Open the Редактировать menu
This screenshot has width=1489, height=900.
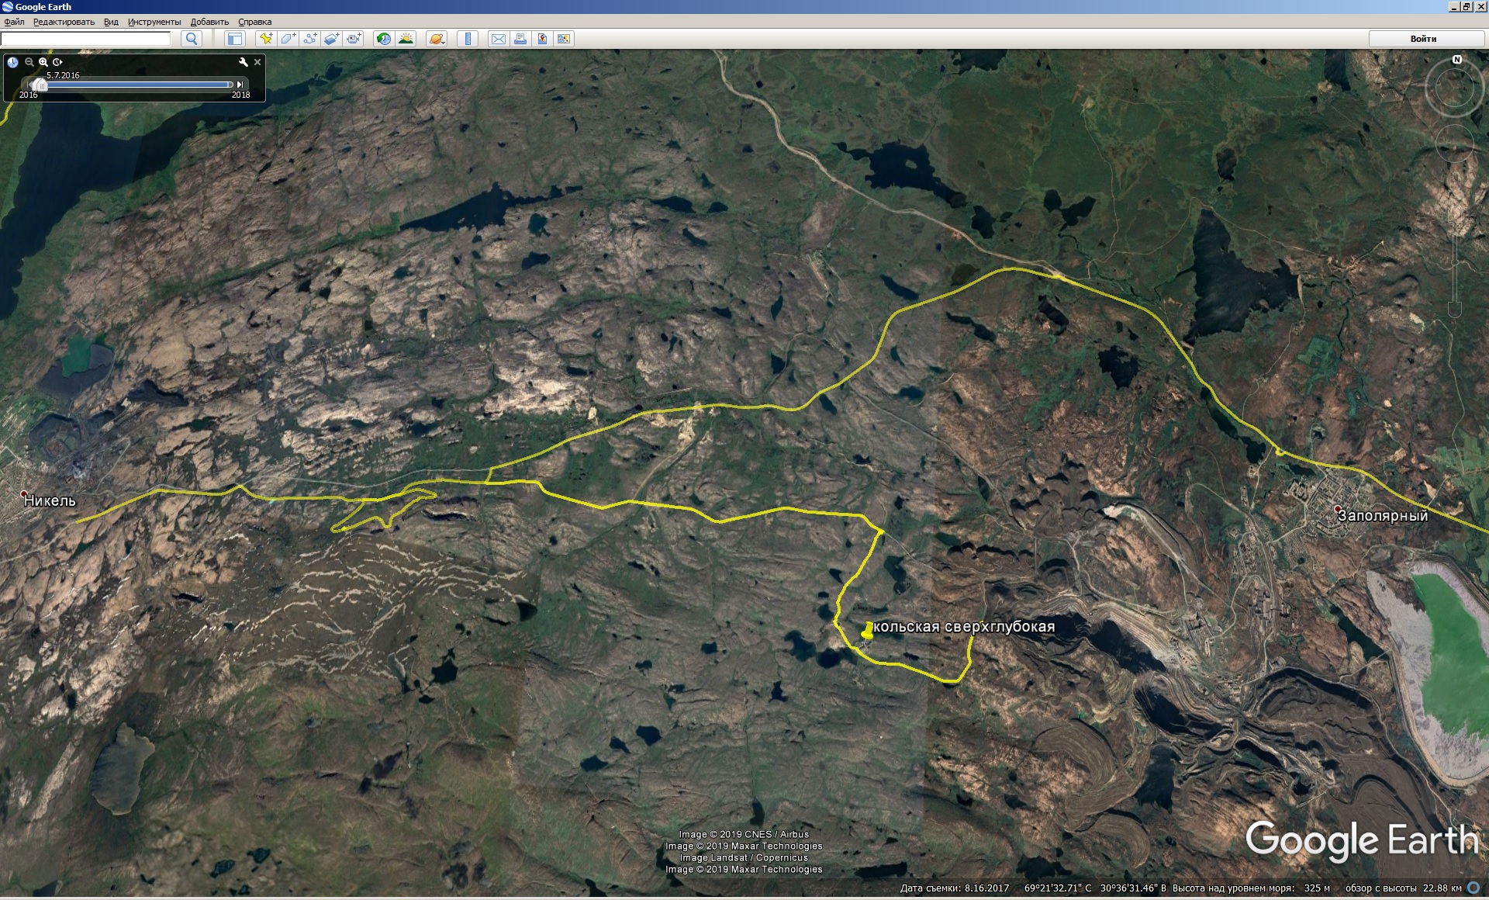(64, 22)
